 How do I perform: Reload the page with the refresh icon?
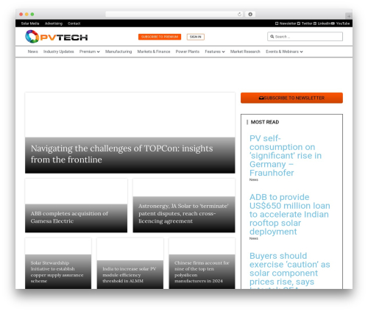239,14
